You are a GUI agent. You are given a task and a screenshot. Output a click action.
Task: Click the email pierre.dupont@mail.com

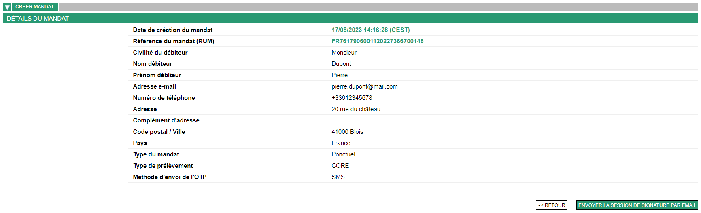[x=364, y=86]
